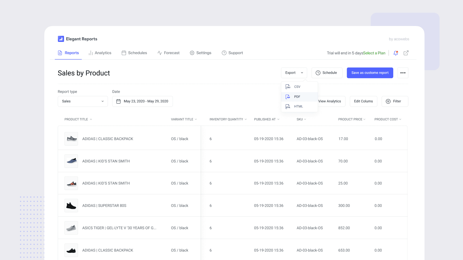Click the Edit Colums button

tap(363, 101)
